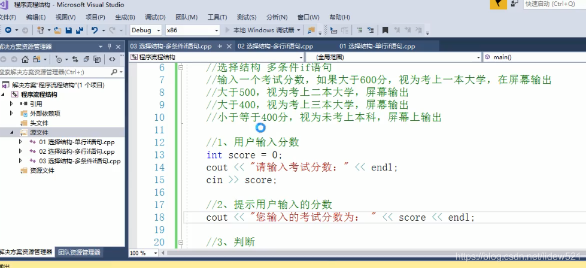Switch to the 01 选择结构-单行if语句.cpp tab
Image resolution: width=586 pixels, height=268 pixels.
tap(377, 46)
